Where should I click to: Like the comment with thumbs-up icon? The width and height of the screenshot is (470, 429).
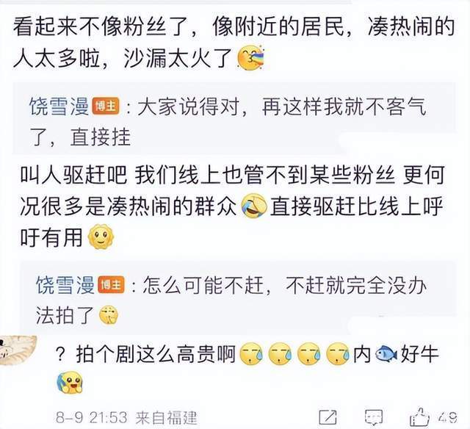pos(419,417)
